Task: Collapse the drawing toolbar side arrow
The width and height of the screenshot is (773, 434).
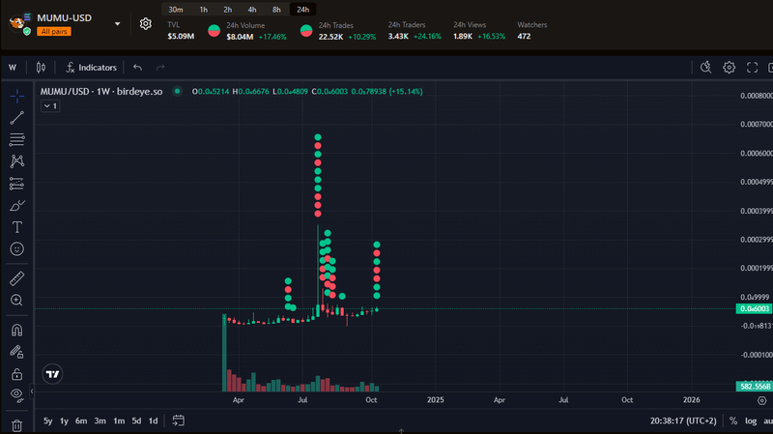Action: [x=32, y=391]
